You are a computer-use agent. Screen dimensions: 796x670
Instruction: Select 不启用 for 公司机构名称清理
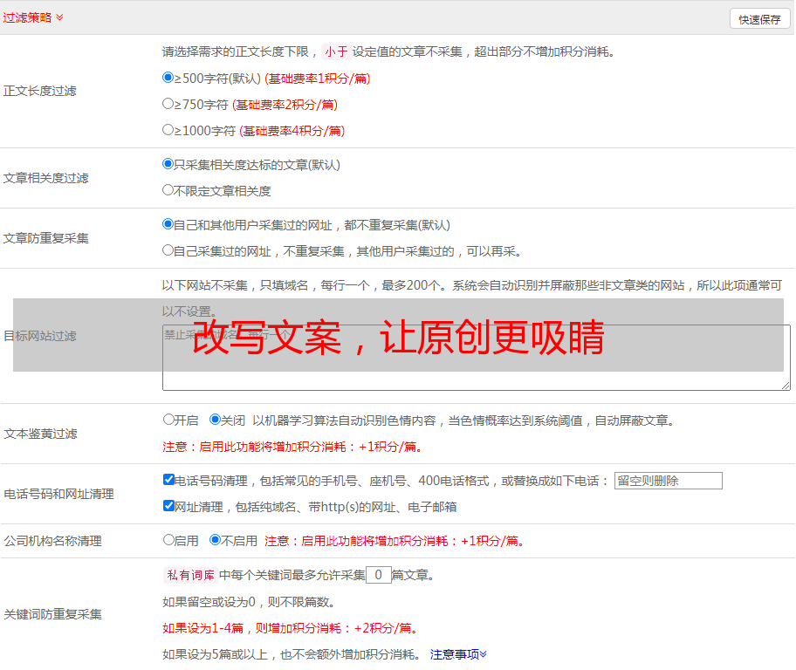coord(215,540)
